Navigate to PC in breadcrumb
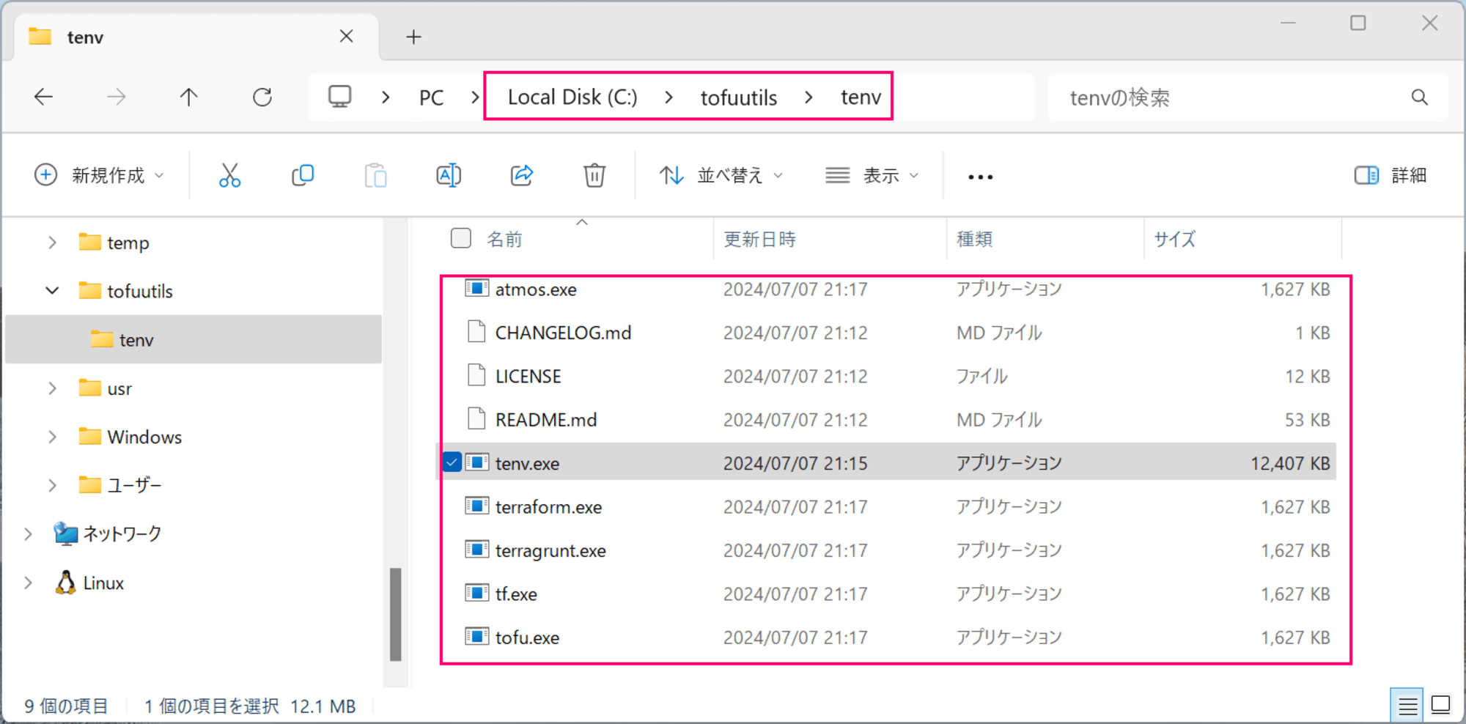 431,97
